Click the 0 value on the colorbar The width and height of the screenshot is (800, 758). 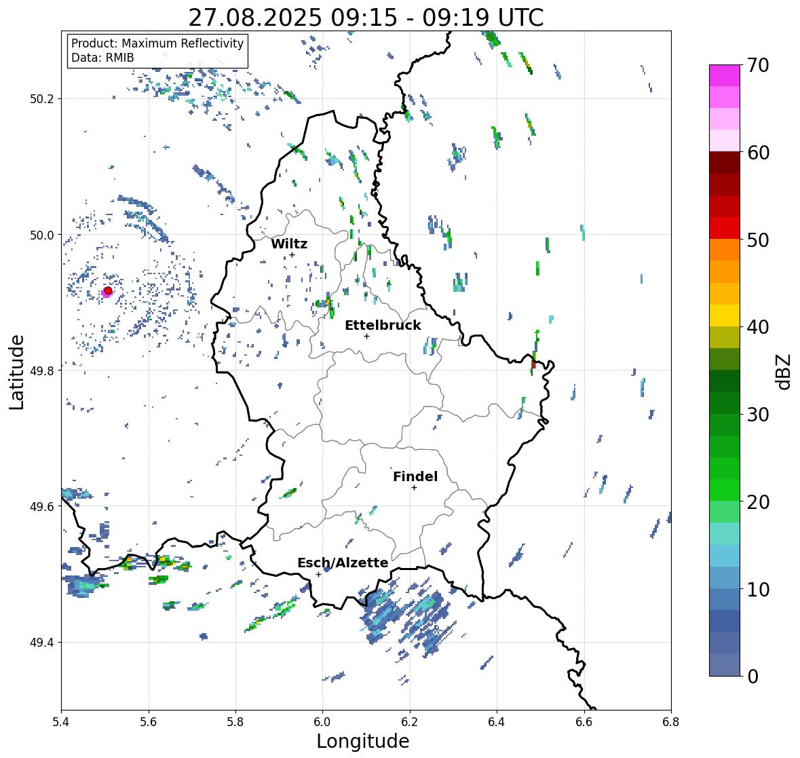tap(753, 677)
